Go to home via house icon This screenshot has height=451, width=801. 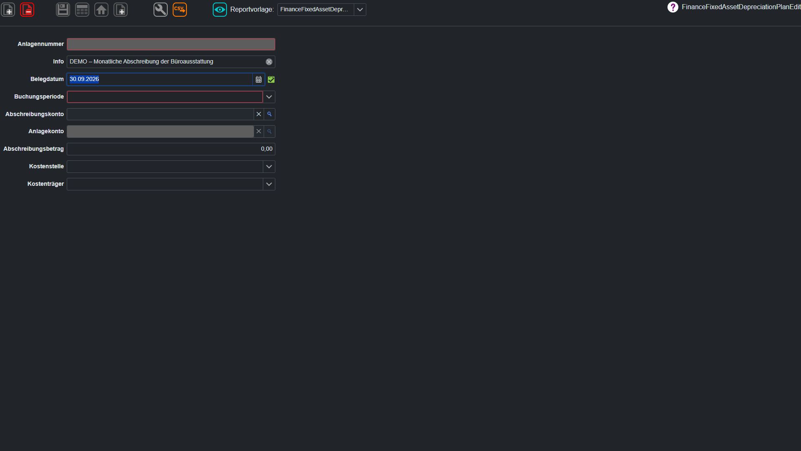pyautogui.click(x=101, y=10)
